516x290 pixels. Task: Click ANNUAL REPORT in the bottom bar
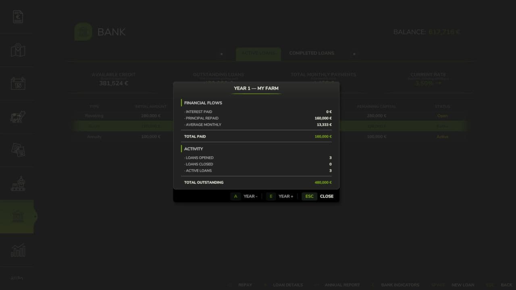342,285
